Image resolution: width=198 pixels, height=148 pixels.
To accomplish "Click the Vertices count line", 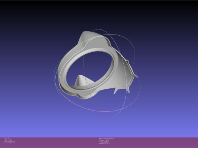I will coord(104,140).
